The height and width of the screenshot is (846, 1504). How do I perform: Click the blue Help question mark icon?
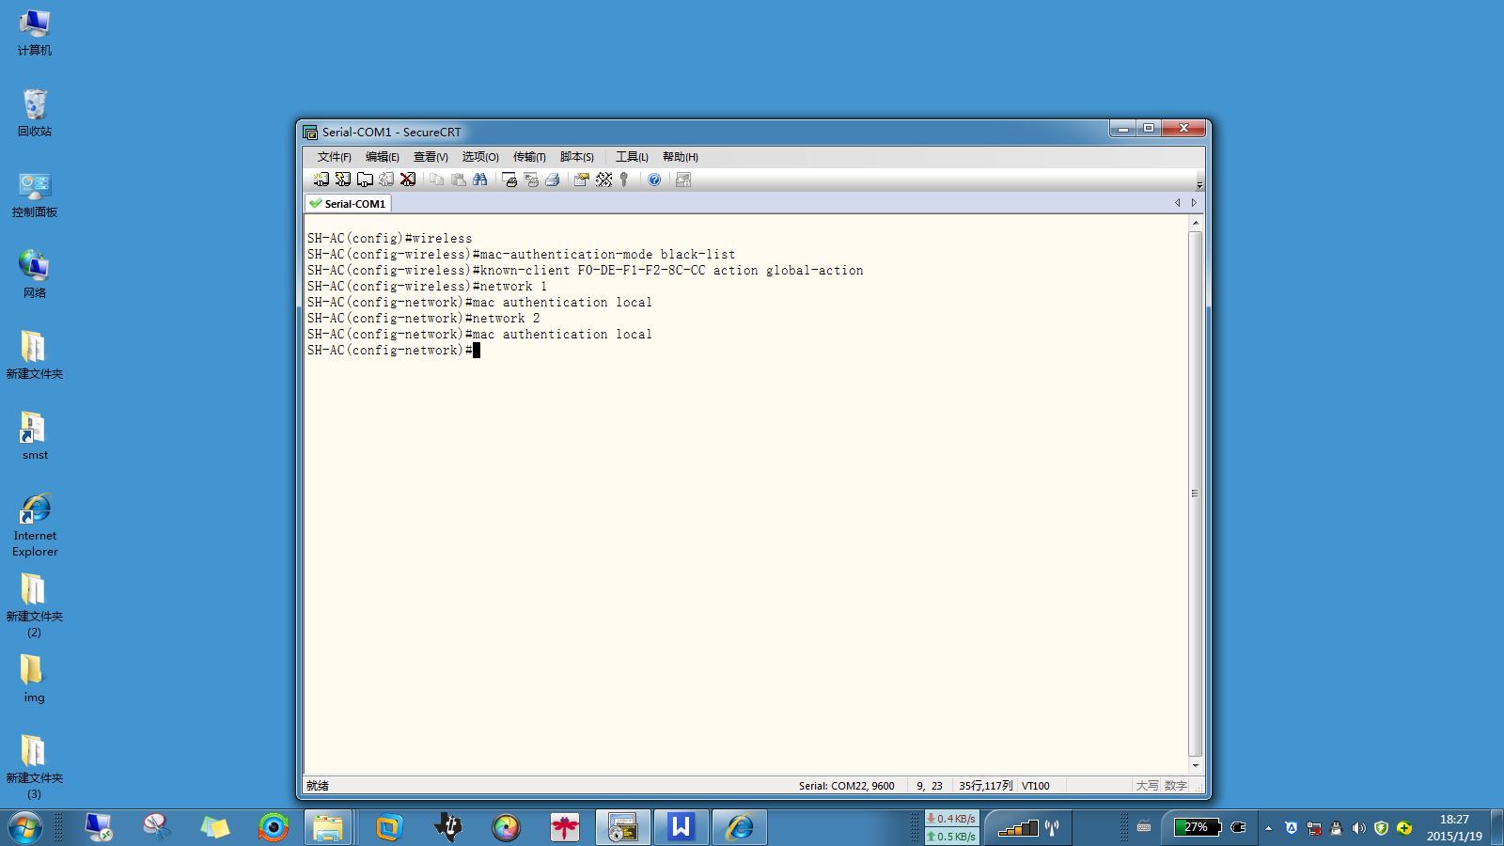tap(654, 180)
